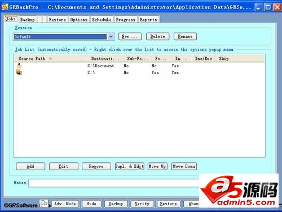Start Backup from bottom bar
The image size is (282, 212).
tap(116, 204)
